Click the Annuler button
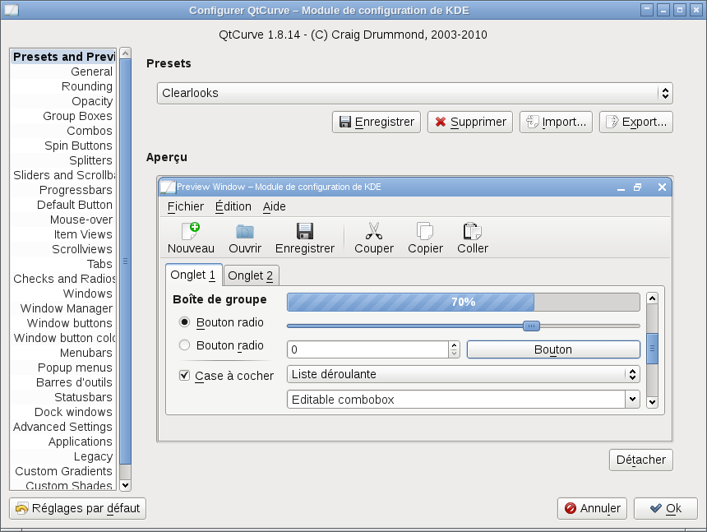707x532 pixels. pyautogui.click(x=592, y=508)
